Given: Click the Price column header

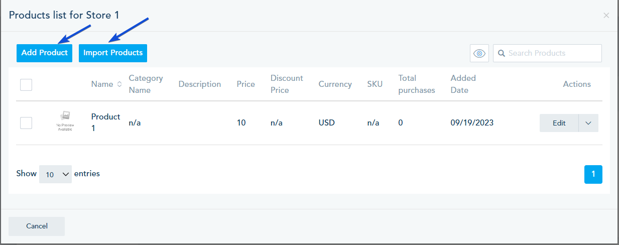Looking at the screenshot, I should click(246, 84).
